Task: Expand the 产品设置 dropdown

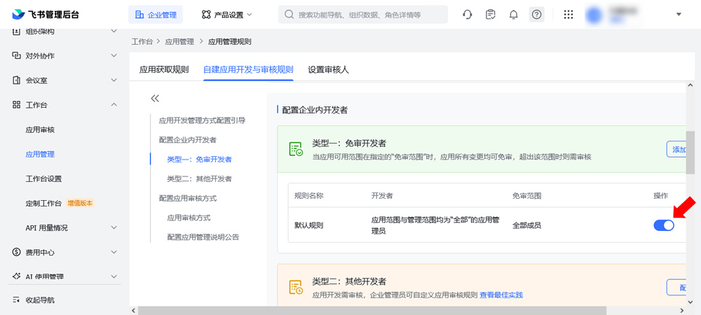Action: click(227, 14)
